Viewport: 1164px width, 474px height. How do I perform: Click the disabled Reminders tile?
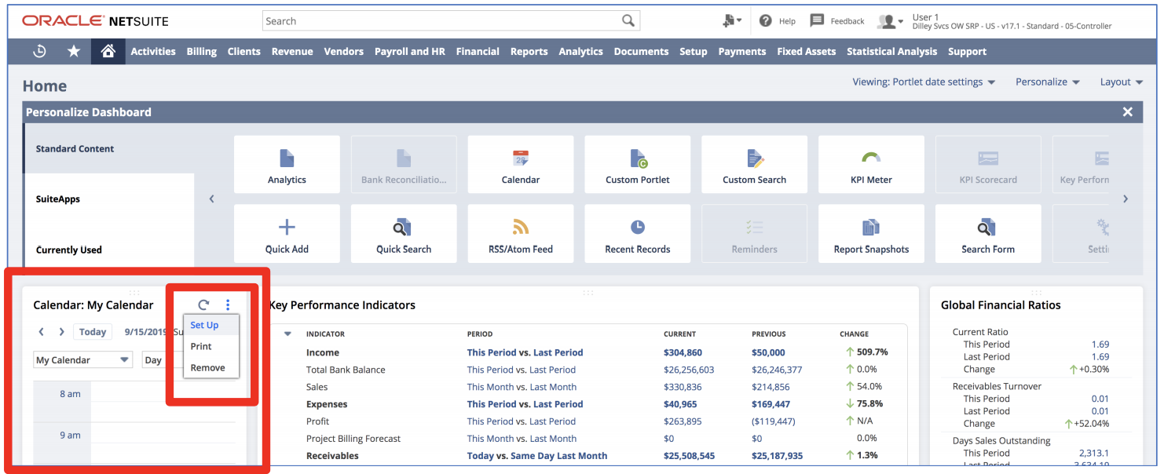pos(754,234)
